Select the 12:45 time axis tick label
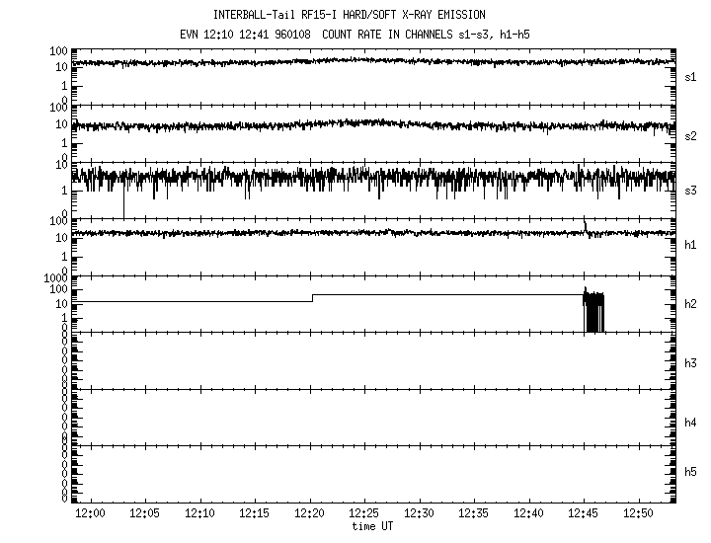The height and width of the screenshot is (543, 711). (584, 514)
